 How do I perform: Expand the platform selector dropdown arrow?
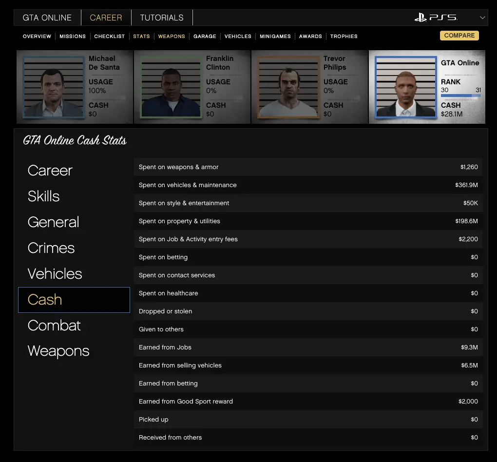tap(482, 18)
